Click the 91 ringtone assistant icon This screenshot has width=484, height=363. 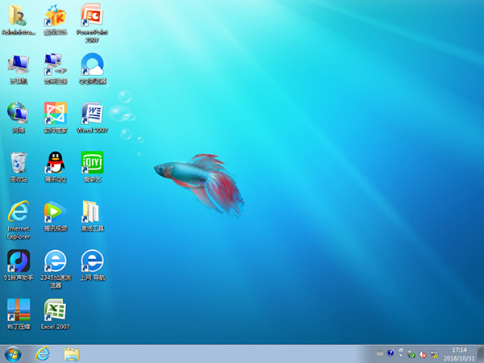pos(19,261)
